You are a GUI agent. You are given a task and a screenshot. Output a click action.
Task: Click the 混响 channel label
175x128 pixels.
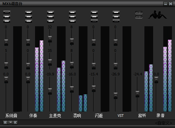(x=77, y=116)
